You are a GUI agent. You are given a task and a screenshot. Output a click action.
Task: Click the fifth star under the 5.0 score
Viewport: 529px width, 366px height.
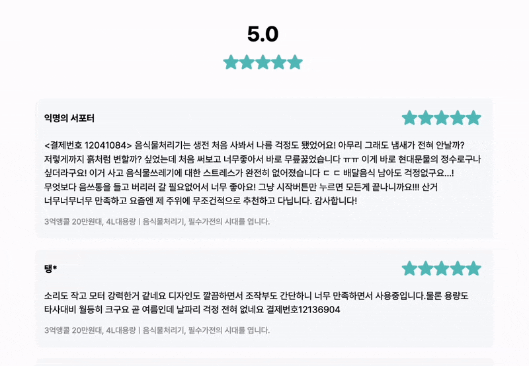pos(295,63)
